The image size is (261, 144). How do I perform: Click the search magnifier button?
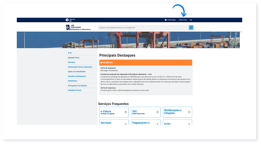tap(191, 28)
